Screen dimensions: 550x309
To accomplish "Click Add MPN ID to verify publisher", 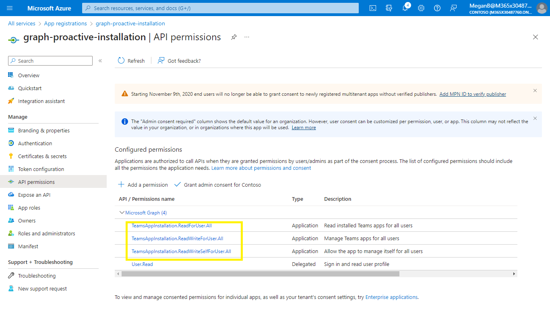I will pos(473,94).
